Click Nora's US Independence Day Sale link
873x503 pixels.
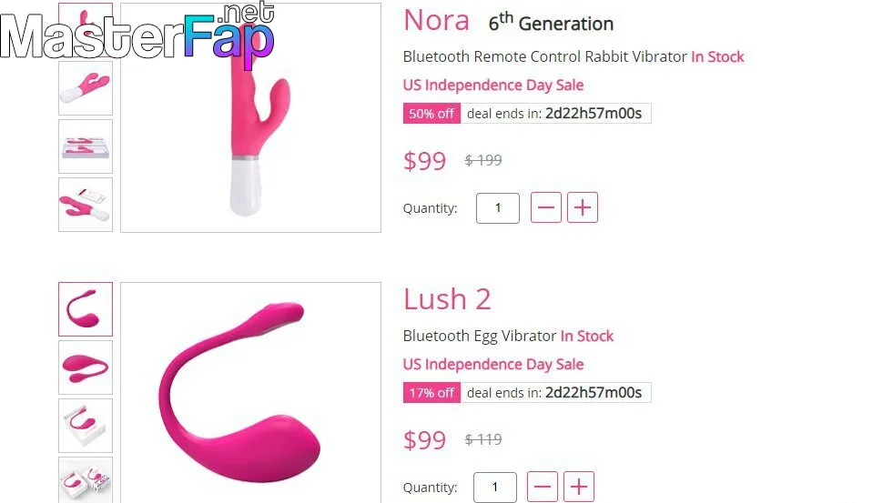(x=493, y=86)
